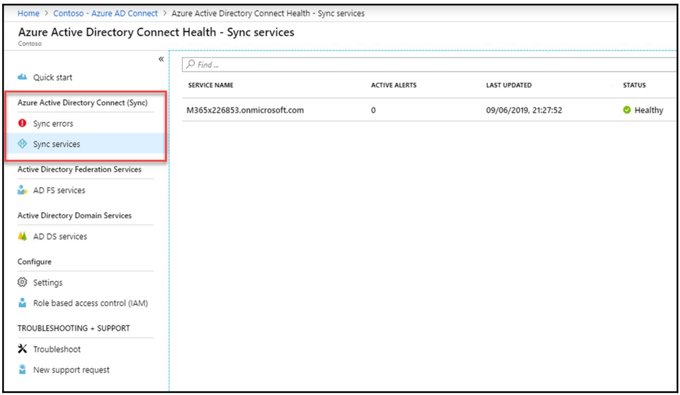This screenshot has width=680, height=395.
Task: Click the AD FS services icon
Action: [22, 191]
